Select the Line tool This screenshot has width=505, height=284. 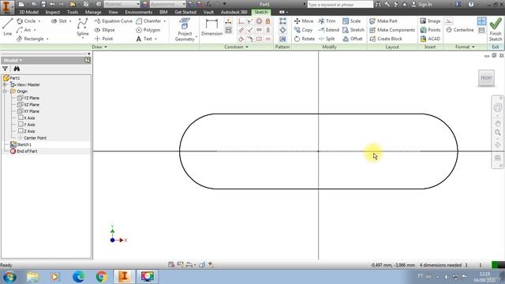pos(7,27)
